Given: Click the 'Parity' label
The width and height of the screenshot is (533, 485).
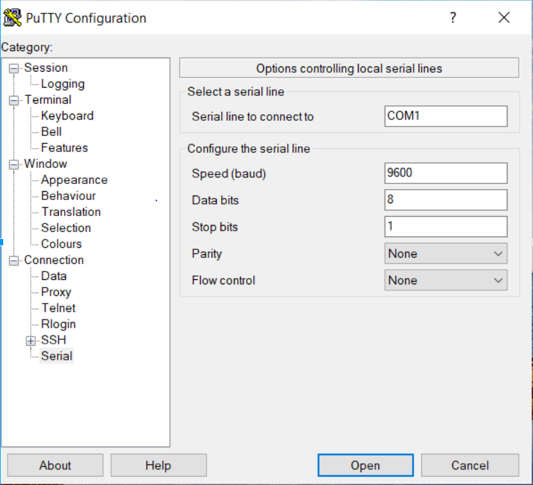Looking at the screenshot, I should point(206,254).
